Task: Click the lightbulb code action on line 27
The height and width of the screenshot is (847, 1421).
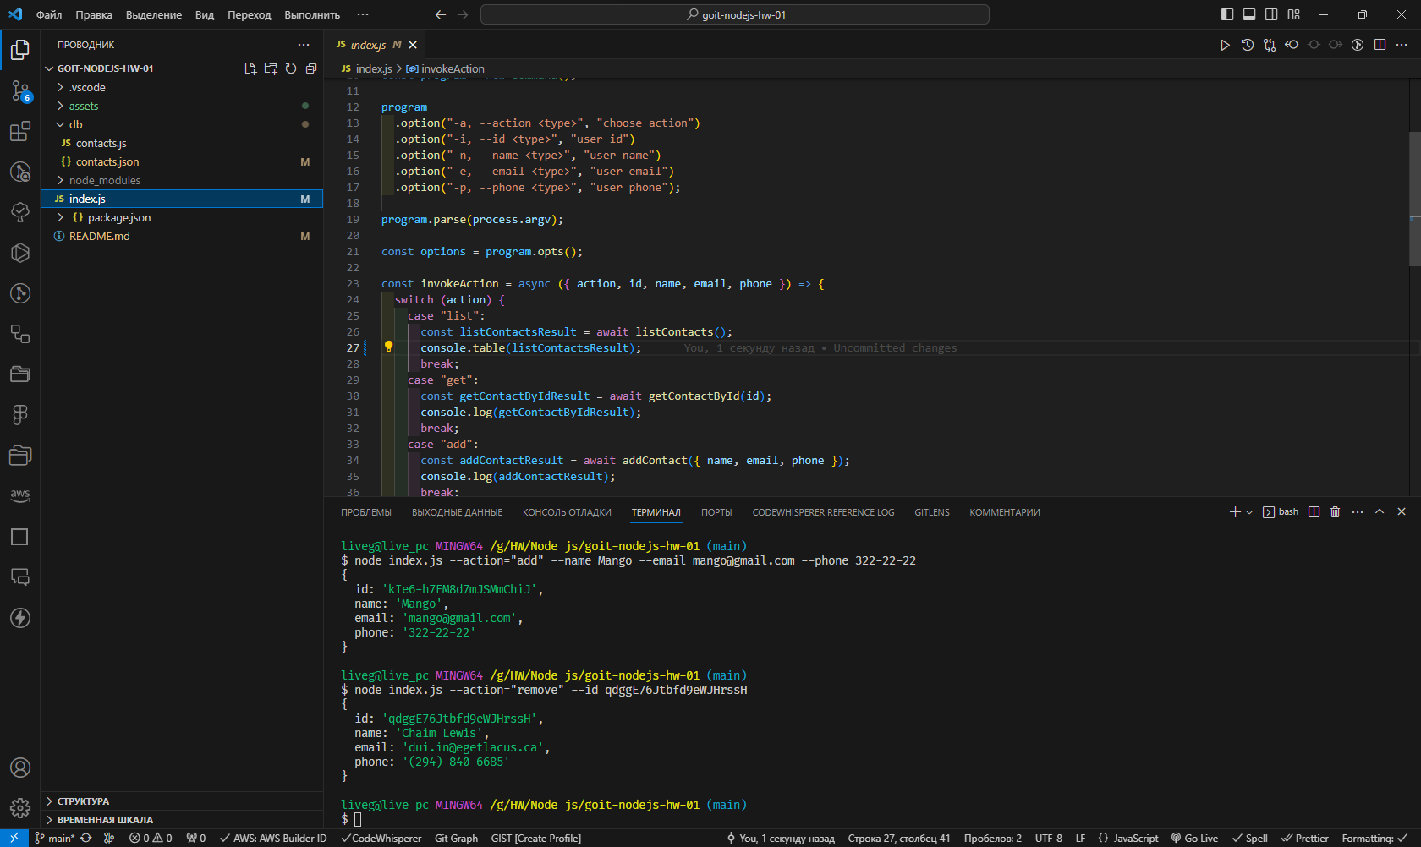Action: click(389, 347)
